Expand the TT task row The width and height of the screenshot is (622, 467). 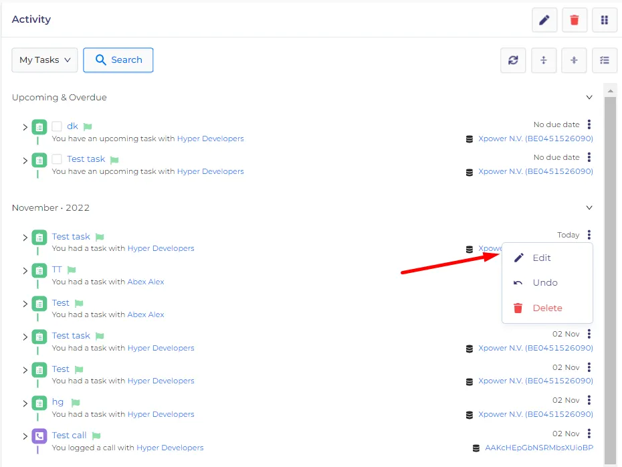click(25, 271)
